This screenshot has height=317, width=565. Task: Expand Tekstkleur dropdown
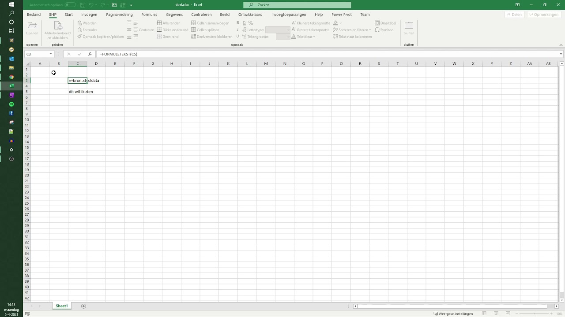click(x=314, y=37)
